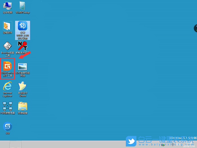Select the 破解系统密码 NT key icon
The image size is (197, 148).
(x=23, y=46)
